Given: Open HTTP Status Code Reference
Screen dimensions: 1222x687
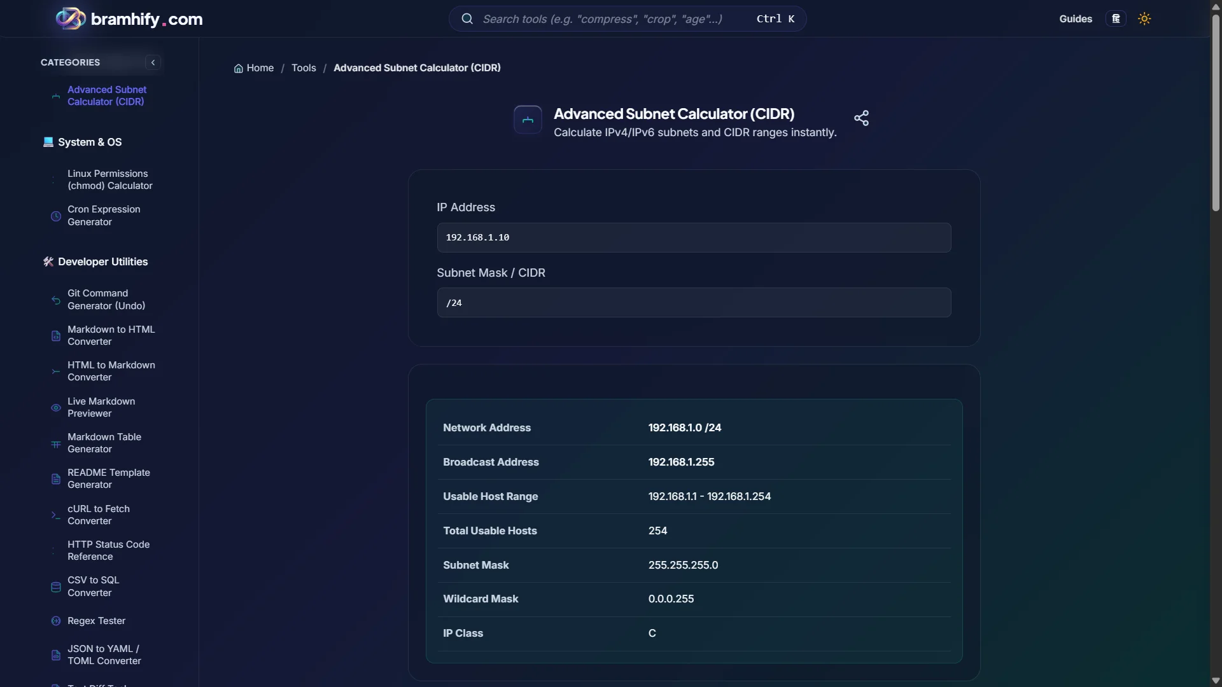Looking at the screenshot, I should [109, 550].
